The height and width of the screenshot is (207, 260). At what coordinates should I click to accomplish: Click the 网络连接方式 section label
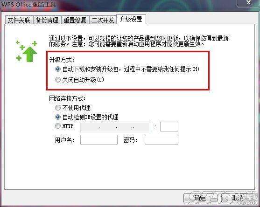click(x=67, y=98)
